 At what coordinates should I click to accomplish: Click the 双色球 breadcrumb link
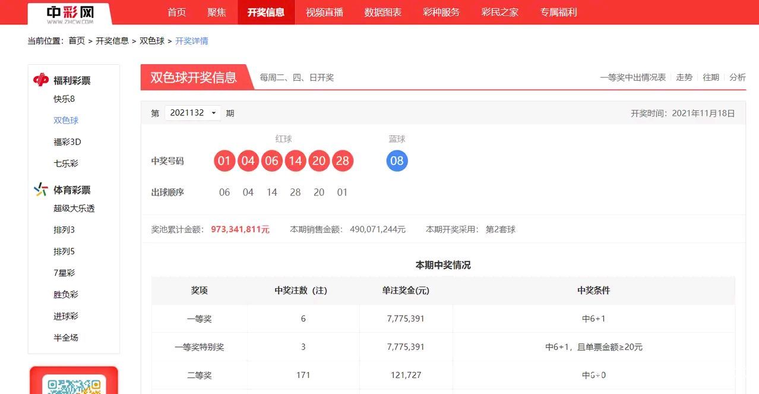coord(152,41)
